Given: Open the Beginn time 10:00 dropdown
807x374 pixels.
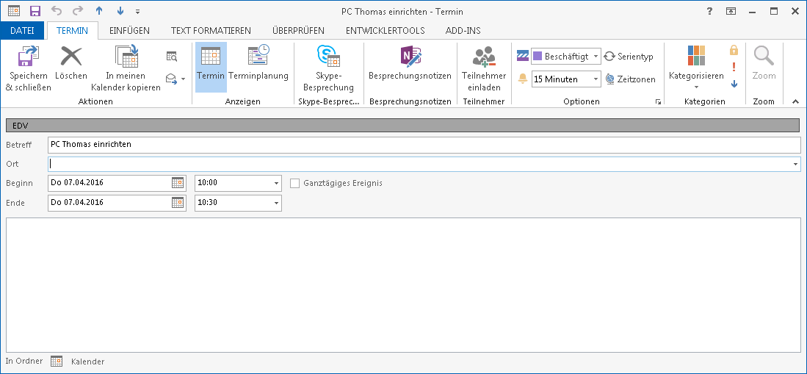Looking at the screenshot, I should (x=276, y=183).
